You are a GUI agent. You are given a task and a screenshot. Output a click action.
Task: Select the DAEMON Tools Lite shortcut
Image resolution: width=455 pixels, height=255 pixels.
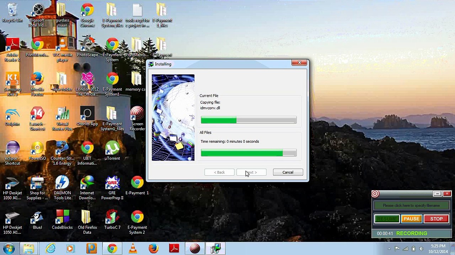[x=62, y=188]
